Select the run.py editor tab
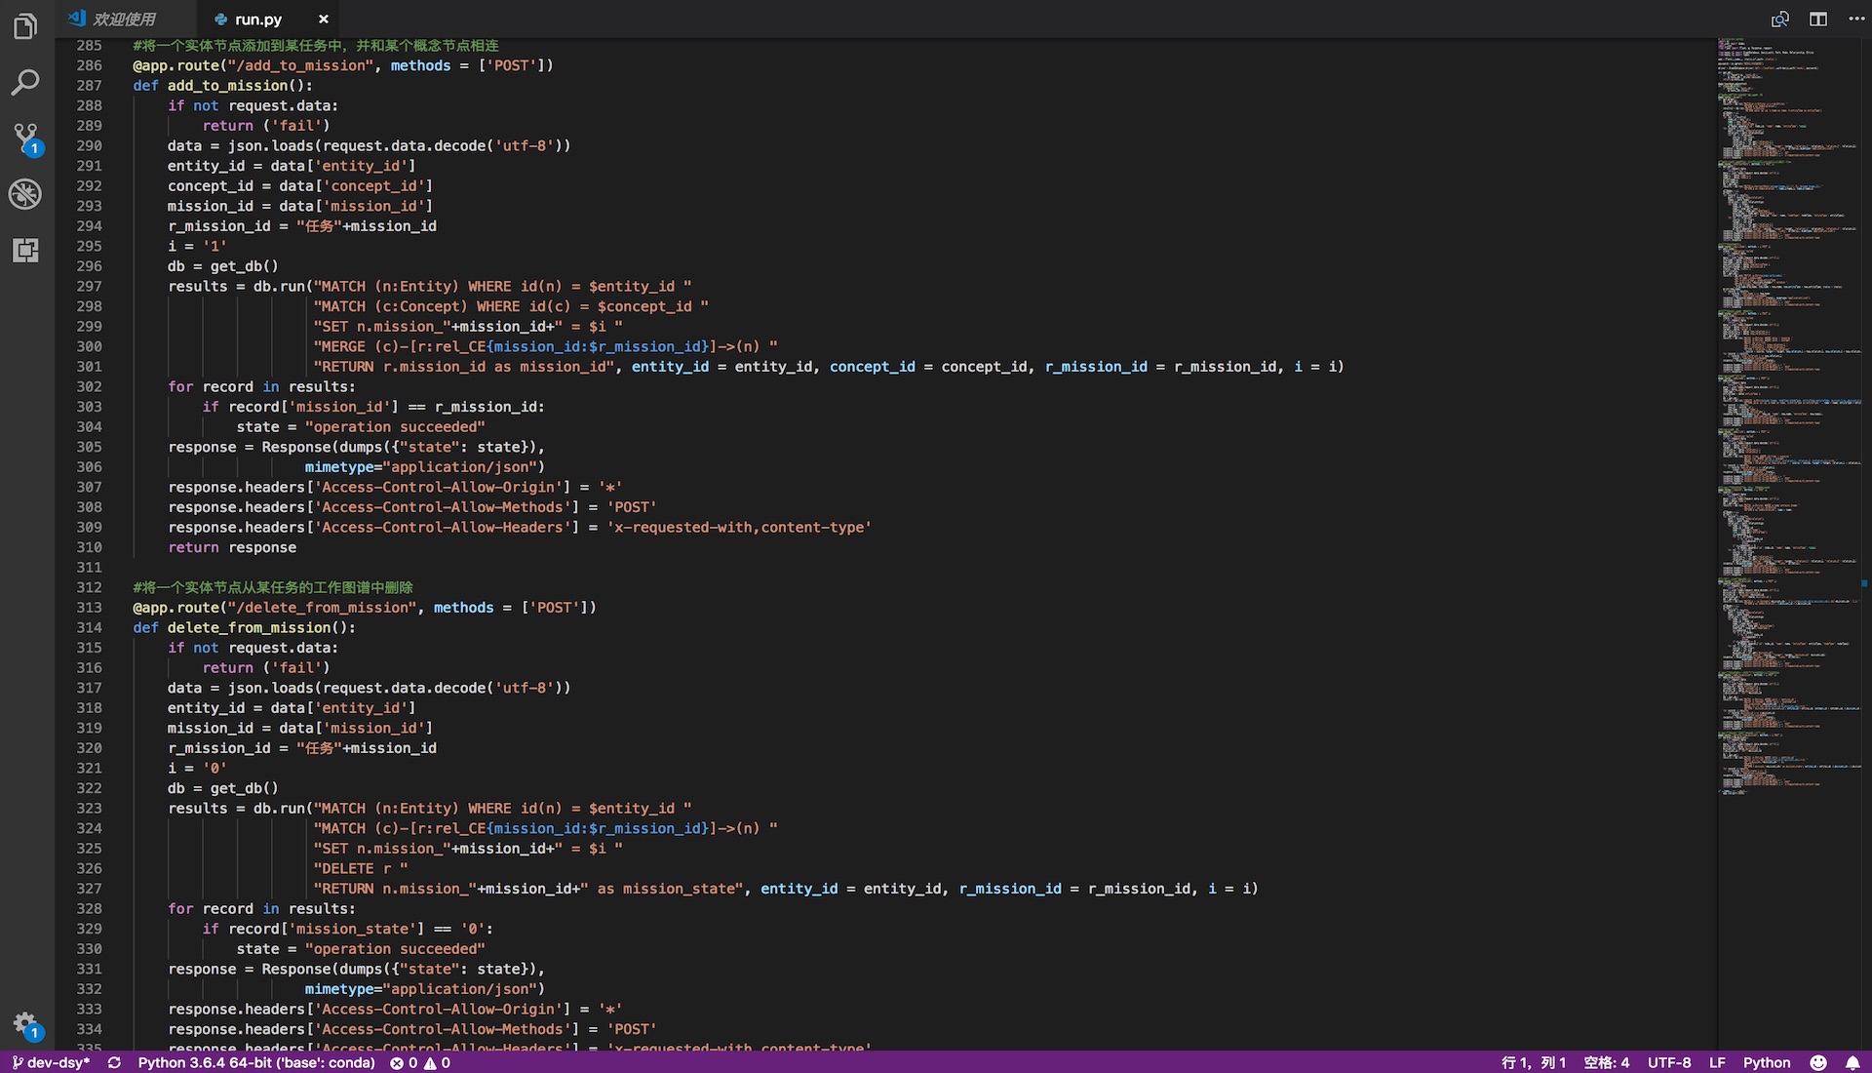This screenshot has width=1872, height=1073. (258, 19)
